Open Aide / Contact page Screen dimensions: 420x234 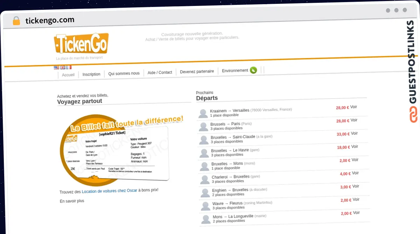click(160, 72)
